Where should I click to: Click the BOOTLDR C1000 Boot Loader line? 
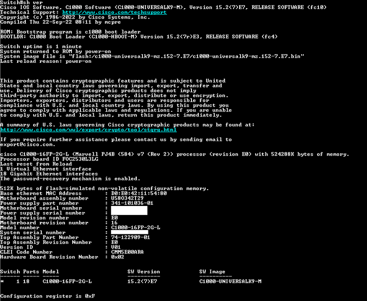pos(139,37)
